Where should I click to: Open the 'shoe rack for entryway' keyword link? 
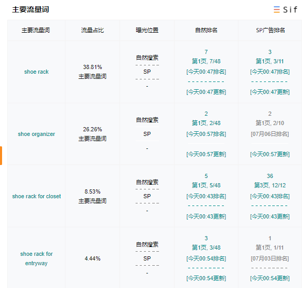pyautogui.click(x=36, y=258)
